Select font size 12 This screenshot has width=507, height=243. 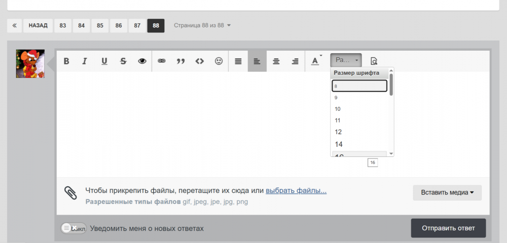click(x=359, y=132)
